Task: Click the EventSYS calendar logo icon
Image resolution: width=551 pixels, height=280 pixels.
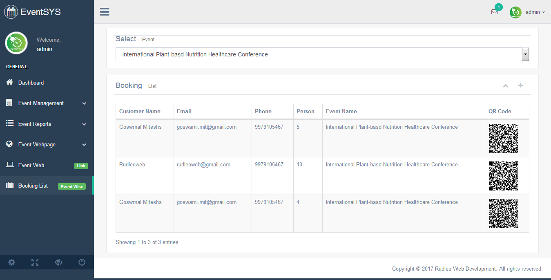Action: (x=11, y=12)
